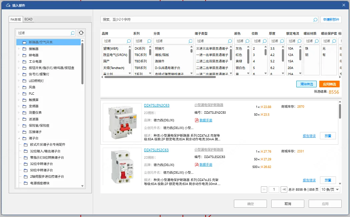Click the PDF datasheet icon for DZ47SLEN2C63
Viewport: 350px width, 217px height.
[x=197, y=120]
